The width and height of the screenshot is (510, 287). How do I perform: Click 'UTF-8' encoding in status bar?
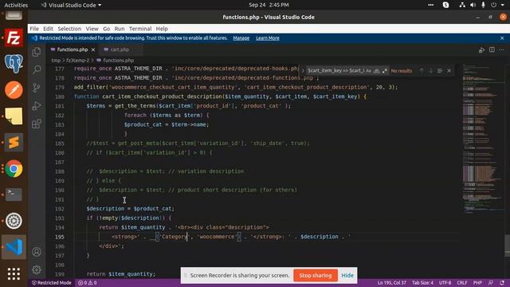point(445,283)
